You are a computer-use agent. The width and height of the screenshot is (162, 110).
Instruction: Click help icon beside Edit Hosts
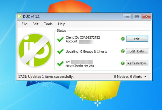click(x=123, y=51)
